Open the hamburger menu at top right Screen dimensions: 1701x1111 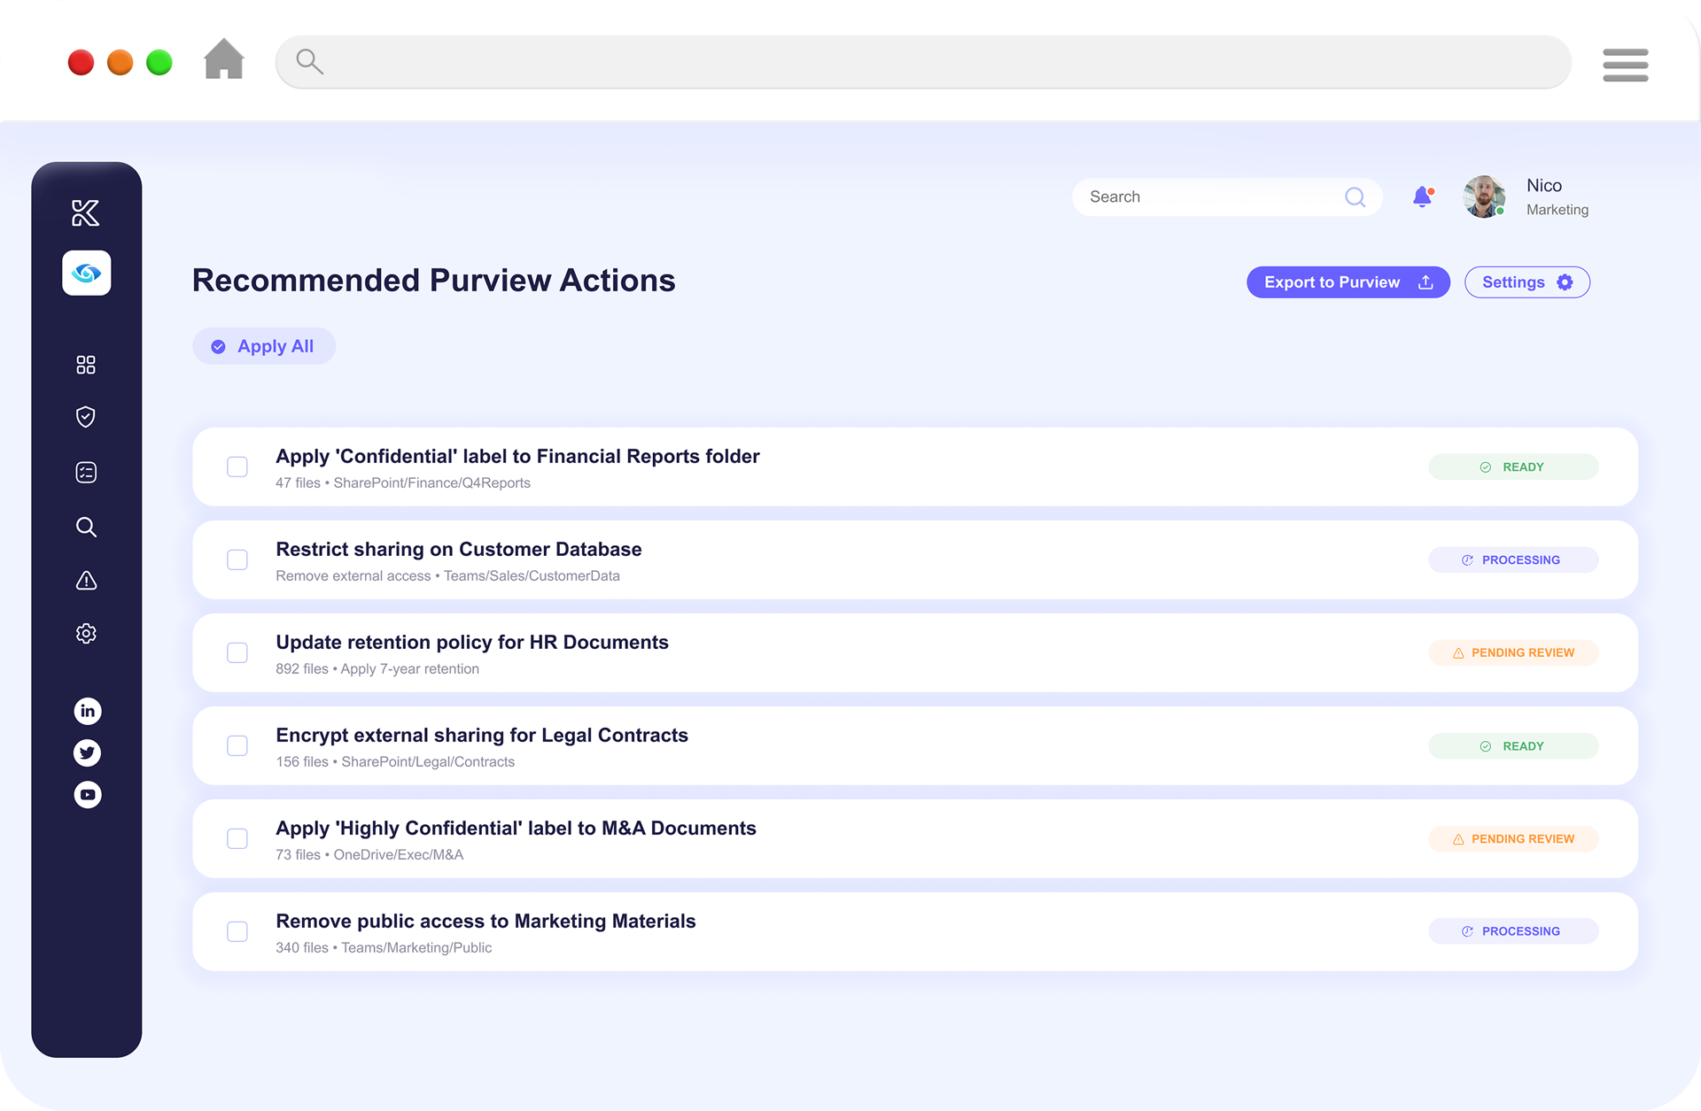click(1625, 65)
